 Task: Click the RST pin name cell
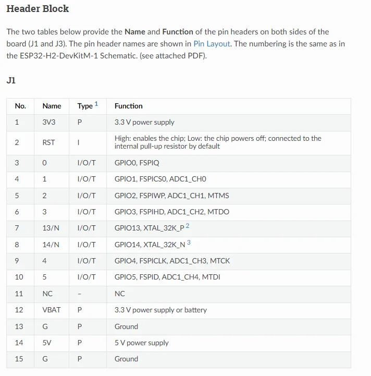click(x=48, y=142)
